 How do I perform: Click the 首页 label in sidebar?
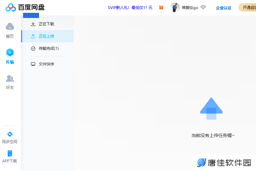point(10,36)
